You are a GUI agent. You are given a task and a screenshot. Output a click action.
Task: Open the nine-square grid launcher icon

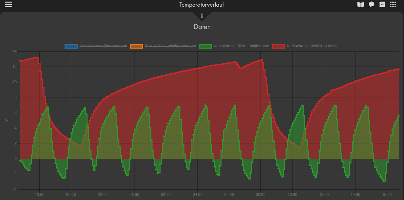click(x=393, y=4)
